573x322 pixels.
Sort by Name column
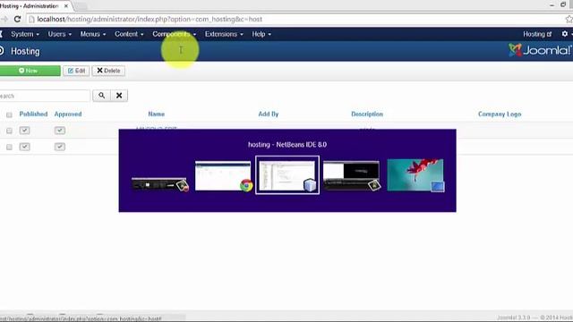(157, 114)
